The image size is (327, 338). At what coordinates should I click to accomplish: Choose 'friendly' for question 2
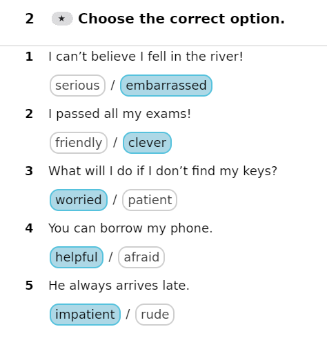pos(79,143)
